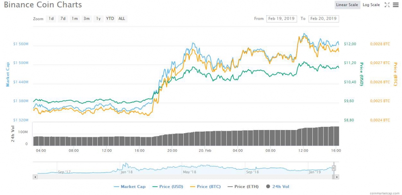Open the chart hamburger menu

point(396,5)
